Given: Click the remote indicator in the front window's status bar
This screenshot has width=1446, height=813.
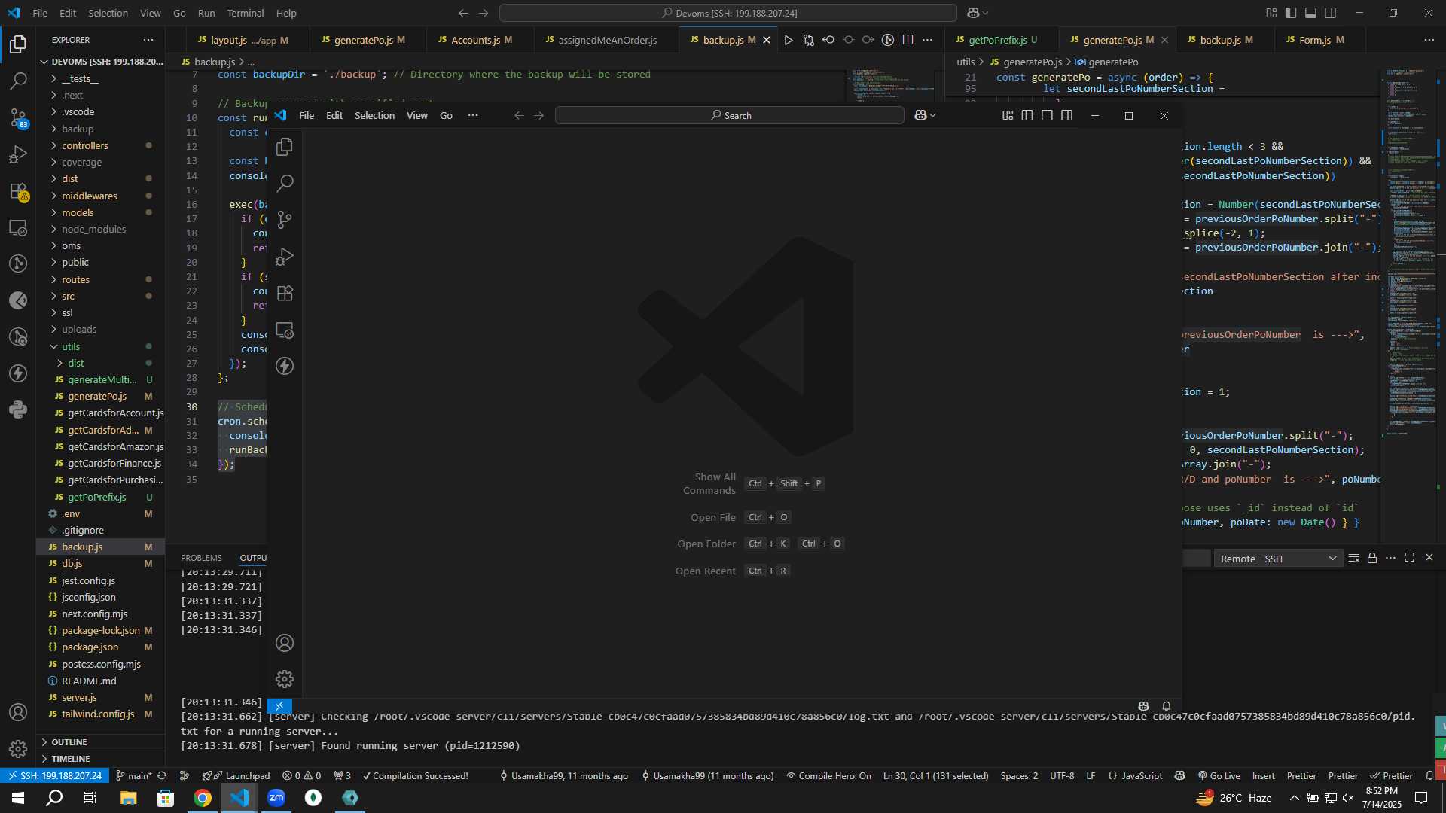Looking at the screenshot, I should pos(279,706).
